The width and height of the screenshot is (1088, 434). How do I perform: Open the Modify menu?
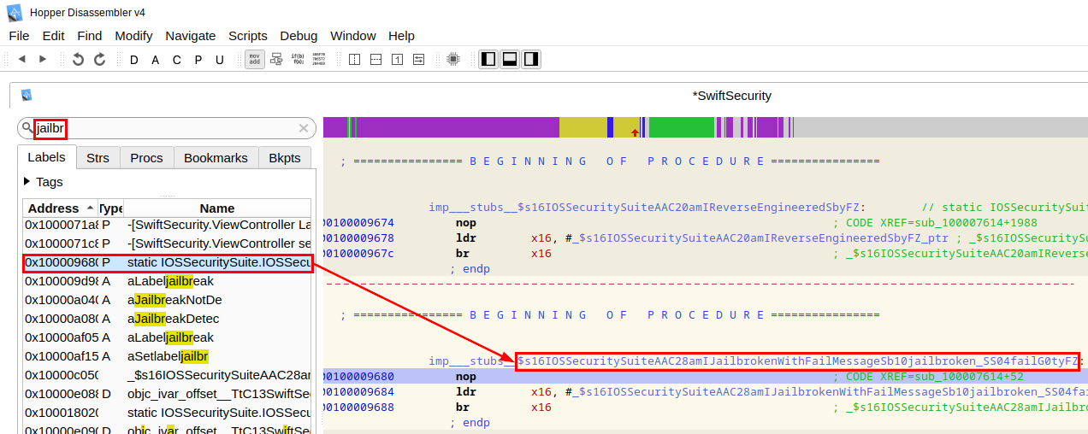pyautogui.click(x=133, y=36)
